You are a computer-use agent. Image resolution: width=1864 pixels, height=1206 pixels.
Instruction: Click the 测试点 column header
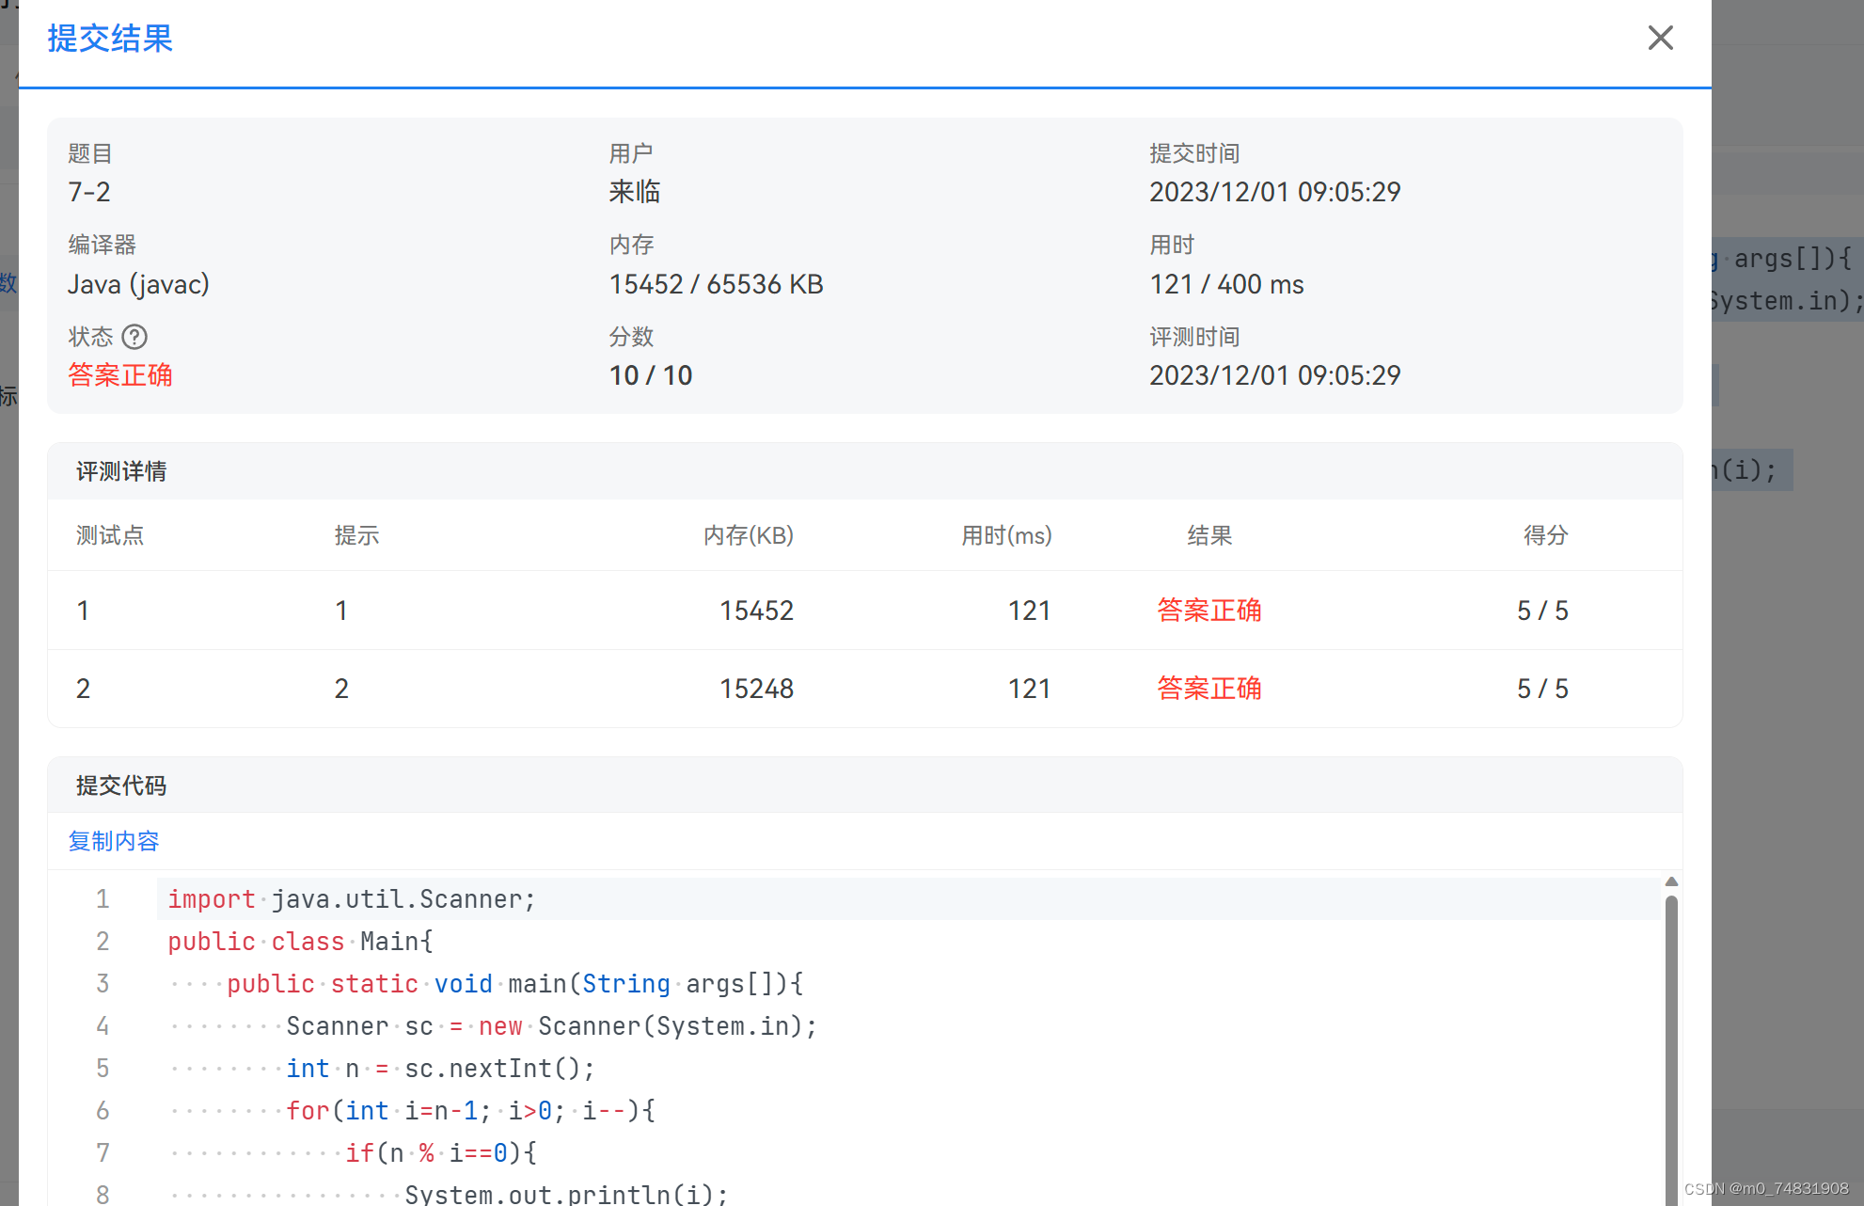click(110, 535)
